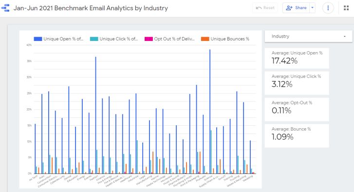The image size is (354, 192).
Task: Click the 1.09% value
Action: click(282, 136)
